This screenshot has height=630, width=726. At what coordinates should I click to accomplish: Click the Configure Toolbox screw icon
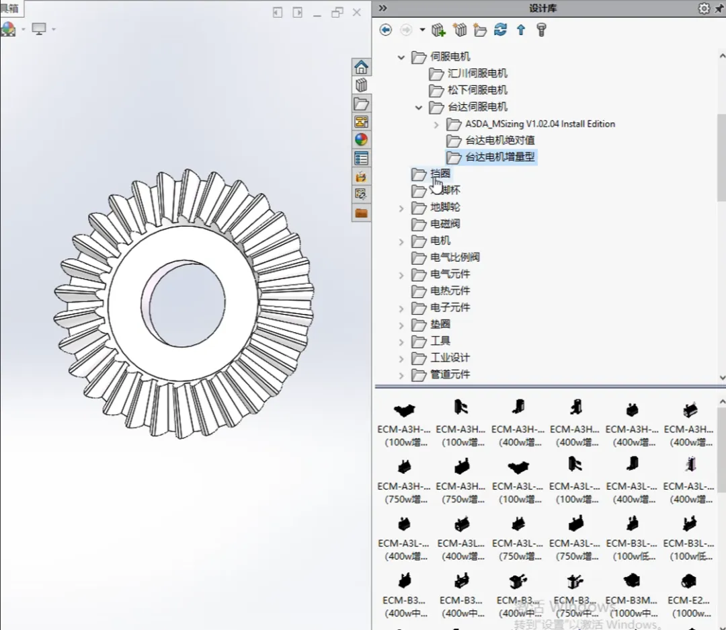tap(541, 30)
